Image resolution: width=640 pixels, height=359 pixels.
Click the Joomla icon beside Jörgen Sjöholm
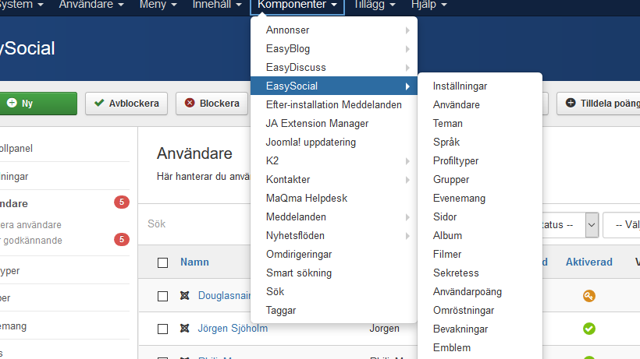185,329
